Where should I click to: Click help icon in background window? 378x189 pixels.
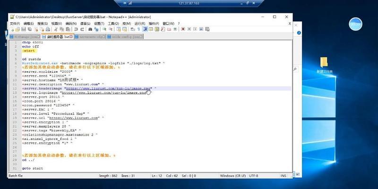[x=299, y=33]
